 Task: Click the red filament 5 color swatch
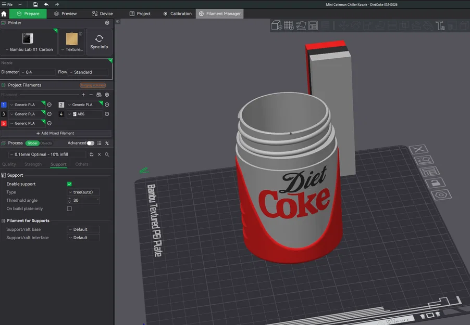(x=4, y=123)
